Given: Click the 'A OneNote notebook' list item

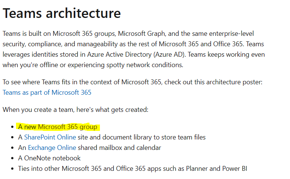Looking at the screenshot, I should 49,158.
